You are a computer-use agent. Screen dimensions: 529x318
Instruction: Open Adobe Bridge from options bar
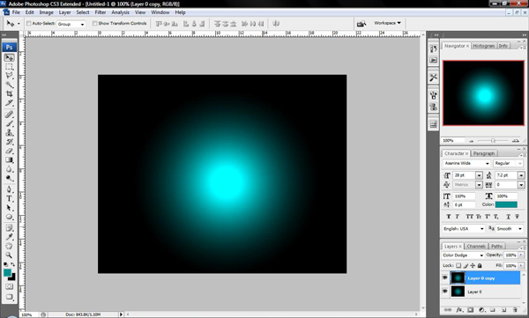coord(361,23)
